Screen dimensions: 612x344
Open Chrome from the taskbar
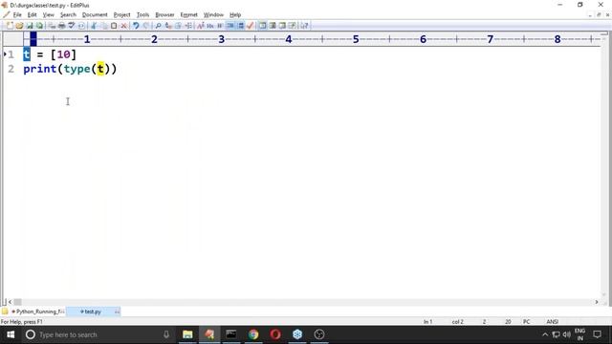[253, 334]
